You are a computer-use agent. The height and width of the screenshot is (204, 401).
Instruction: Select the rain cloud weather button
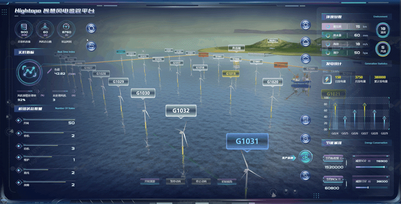click(305, 58)
